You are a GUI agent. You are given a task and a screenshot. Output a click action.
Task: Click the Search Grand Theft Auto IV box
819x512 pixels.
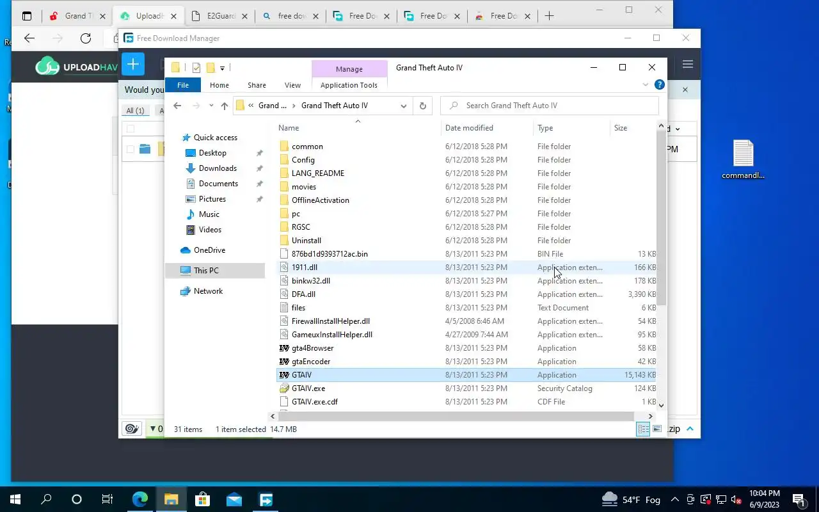(550, 106)
